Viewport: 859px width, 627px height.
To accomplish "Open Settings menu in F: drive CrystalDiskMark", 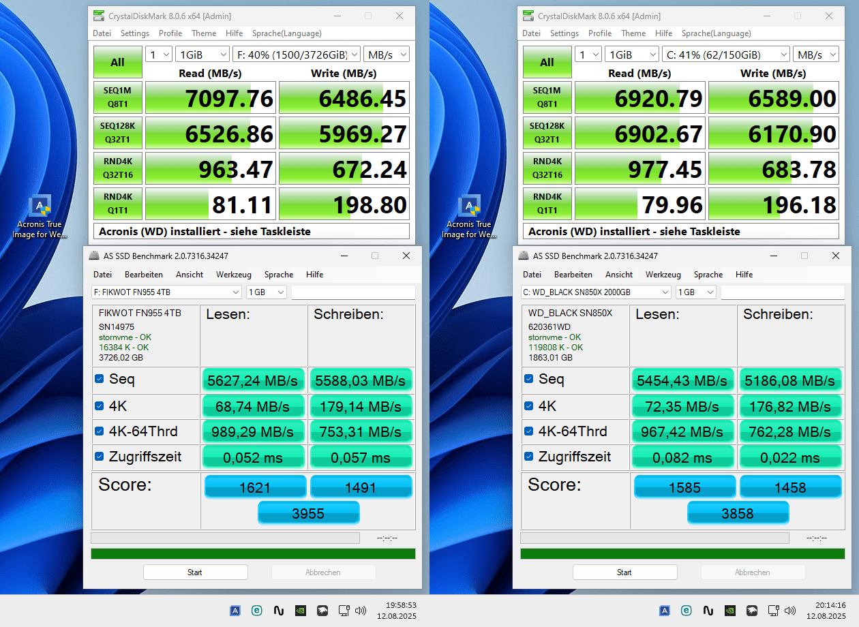I will click(135, 33).
